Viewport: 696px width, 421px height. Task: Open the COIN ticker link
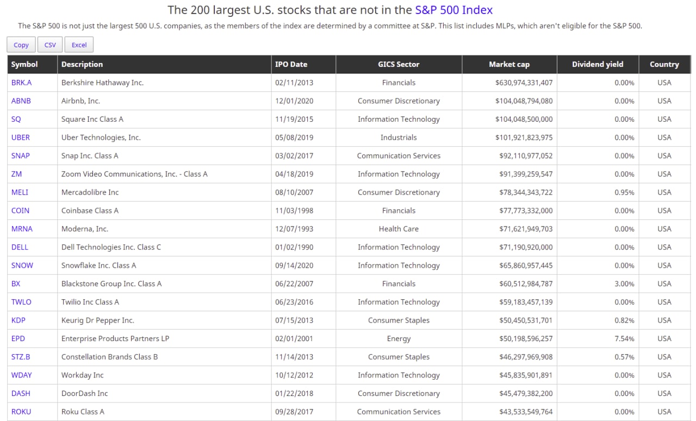tap(20, 211)
